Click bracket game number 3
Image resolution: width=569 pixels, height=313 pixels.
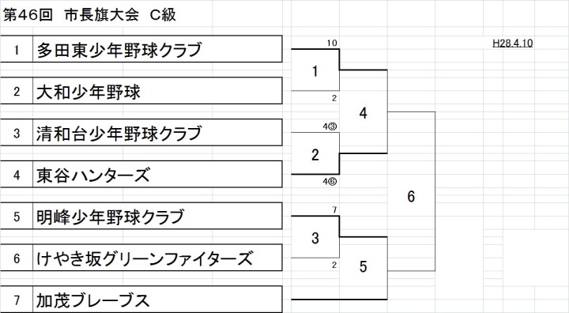(315, 238)
